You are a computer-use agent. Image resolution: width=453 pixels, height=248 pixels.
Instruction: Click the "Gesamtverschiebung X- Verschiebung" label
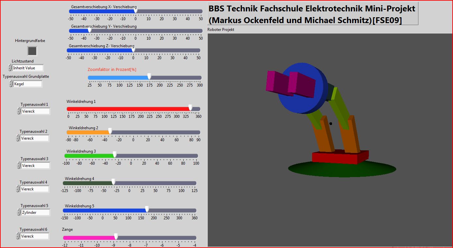(x=104, y=7)
